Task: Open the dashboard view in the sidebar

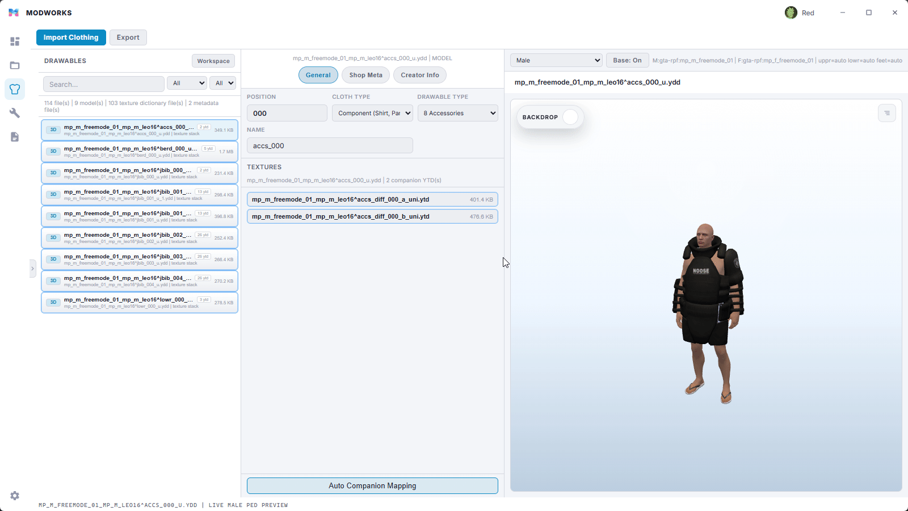Action: coord(15,41)
